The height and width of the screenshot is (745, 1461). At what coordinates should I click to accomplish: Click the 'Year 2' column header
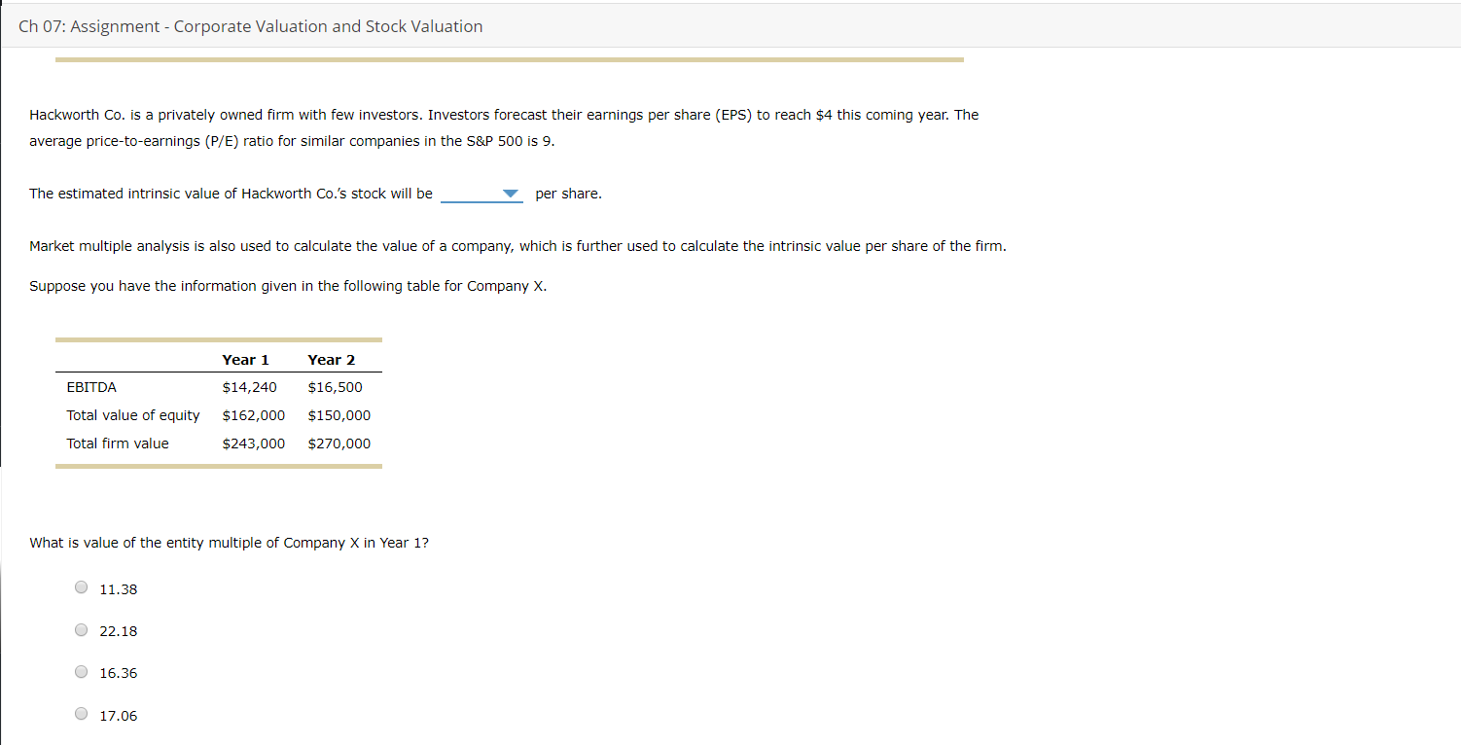coord(331,359)
